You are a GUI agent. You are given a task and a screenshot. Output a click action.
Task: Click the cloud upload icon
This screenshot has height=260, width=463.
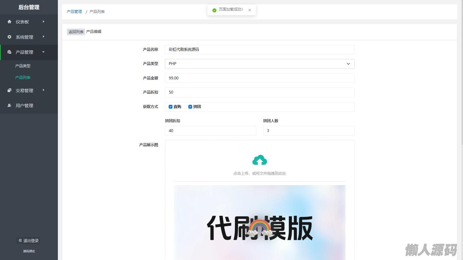(260, 160)
